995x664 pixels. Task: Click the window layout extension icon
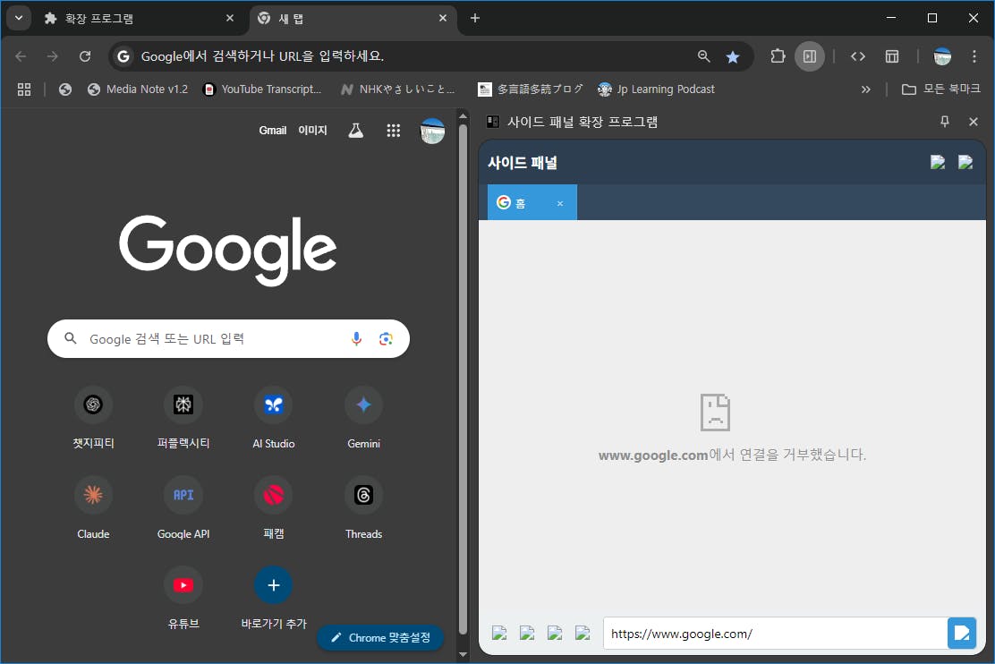[x=892, y=56]
